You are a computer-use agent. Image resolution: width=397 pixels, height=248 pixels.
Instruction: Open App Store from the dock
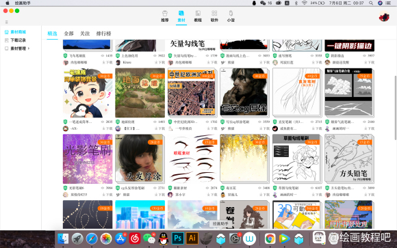point(120,238)
